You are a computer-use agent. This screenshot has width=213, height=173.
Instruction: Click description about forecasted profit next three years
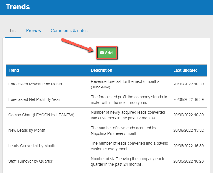click(129, 100)
